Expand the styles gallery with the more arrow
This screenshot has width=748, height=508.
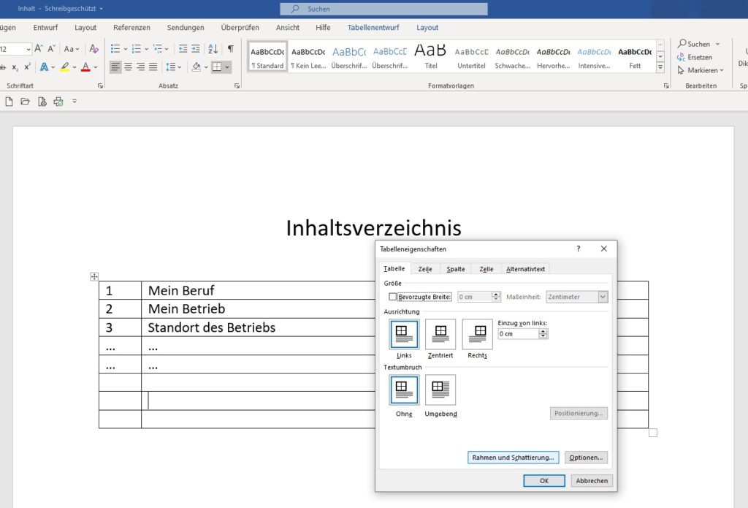point(660,67)
